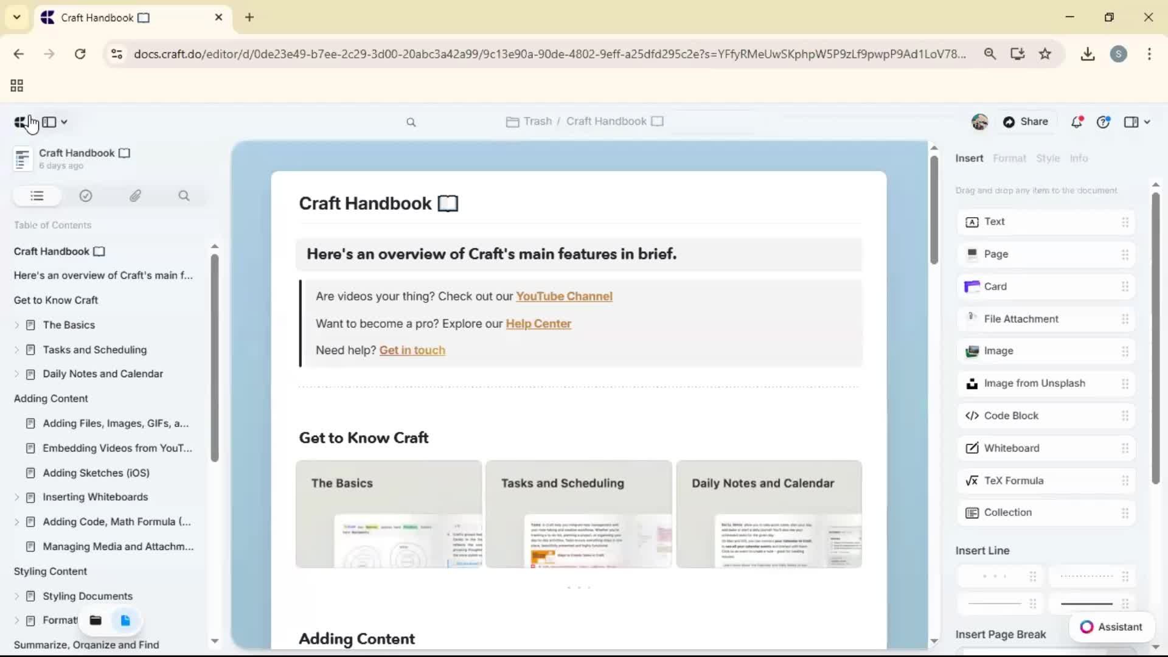Bookmark the page with the star
This screenshot has width=1168, height=657.
pos(1045,54)
